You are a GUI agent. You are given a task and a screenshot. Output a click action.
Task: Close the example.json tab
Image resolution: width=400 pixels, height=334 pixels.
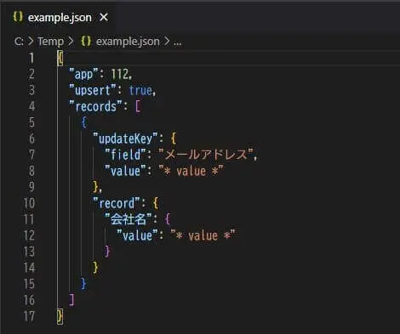(104, 18)
